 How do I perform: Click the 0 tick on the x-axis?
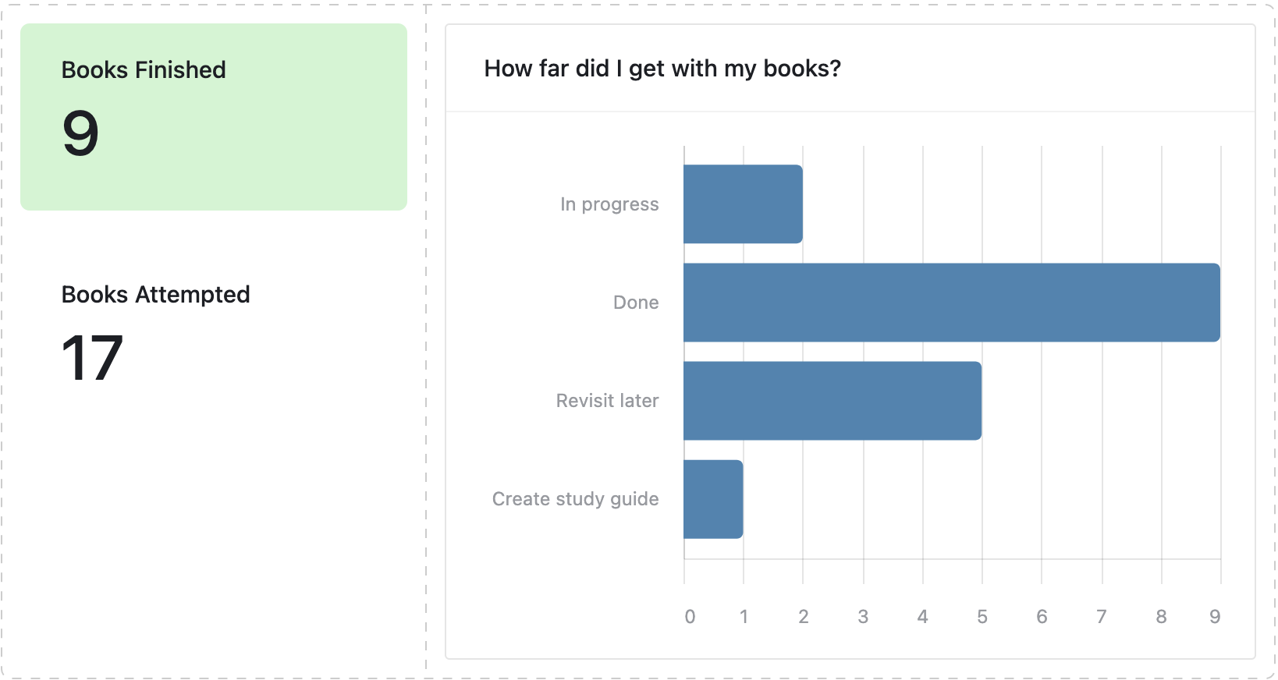tap(690, 617)
